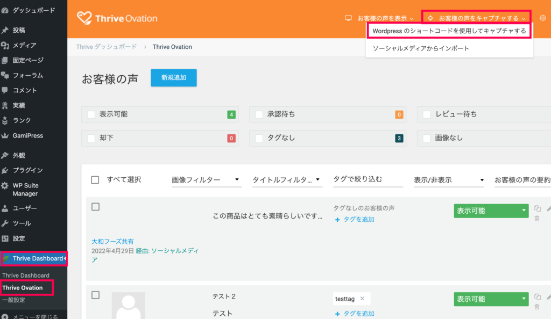This screenshot has width=551, height=319.
Task: Open 固定ページ via its pages icon
Action: 5,60
